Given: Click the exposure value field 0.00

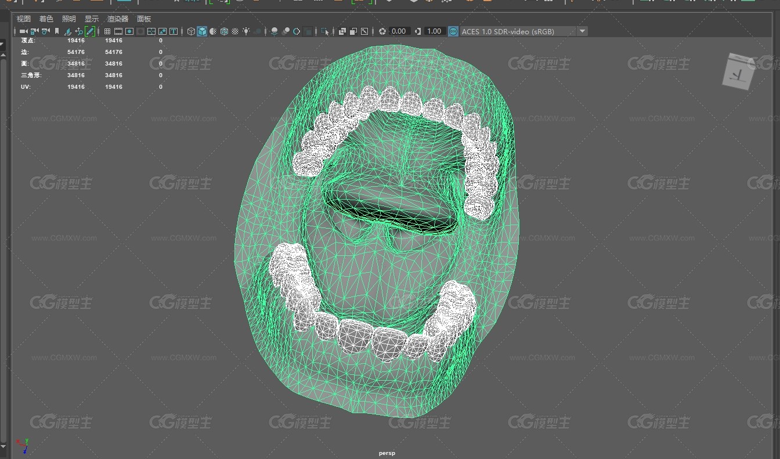Looking at the screenshot, I should [399, 31].
